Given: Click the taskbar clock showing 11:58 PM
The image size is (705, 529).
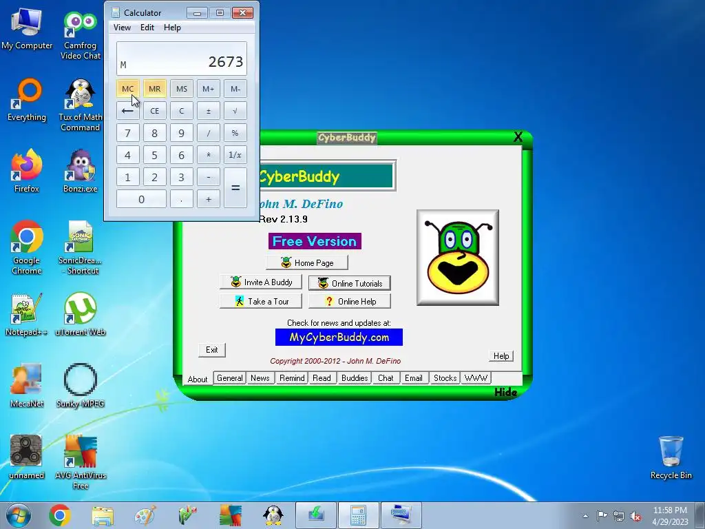Looking at the screenshot, I should pyautogui.click(x=670, y=515).
